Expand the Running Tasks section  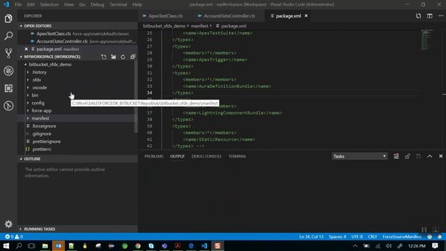[x=77, y=229]
